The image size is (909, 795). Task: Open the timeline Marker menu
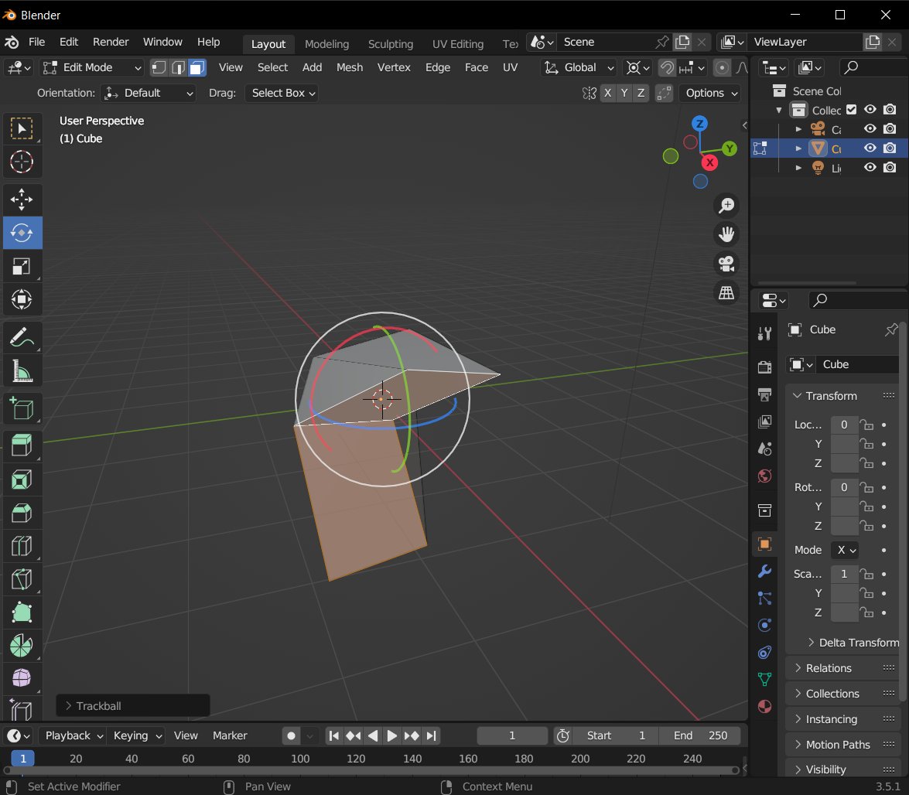point(230,736)
